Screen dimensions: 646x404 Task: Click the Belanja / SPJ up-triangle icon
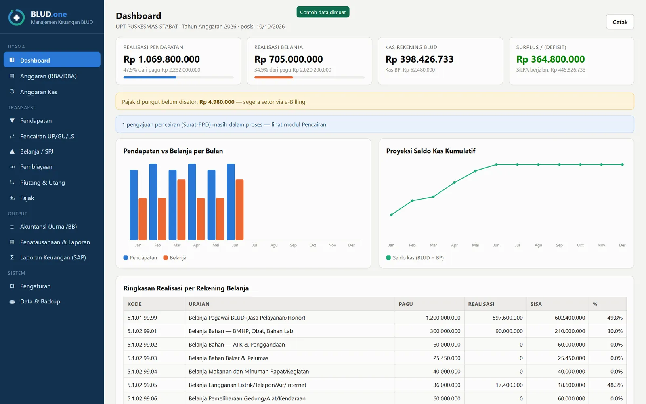[12, 151]
